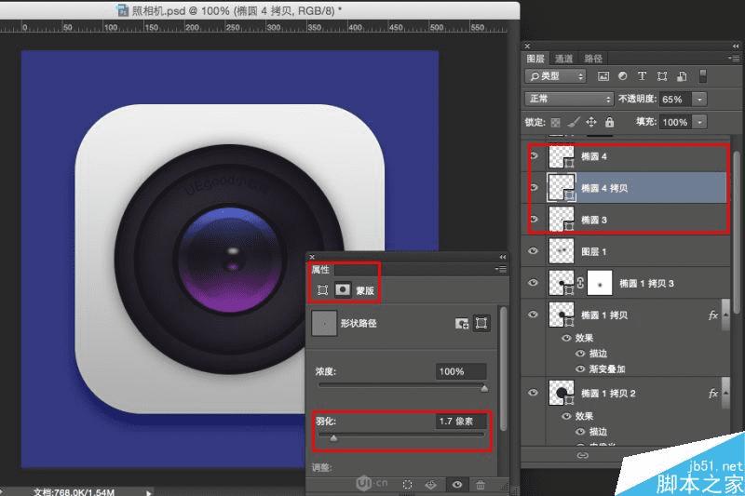The width and height of the screenshot is (745, 496).
Task: Click the load selection from mask icon
Action: [407, 485]
